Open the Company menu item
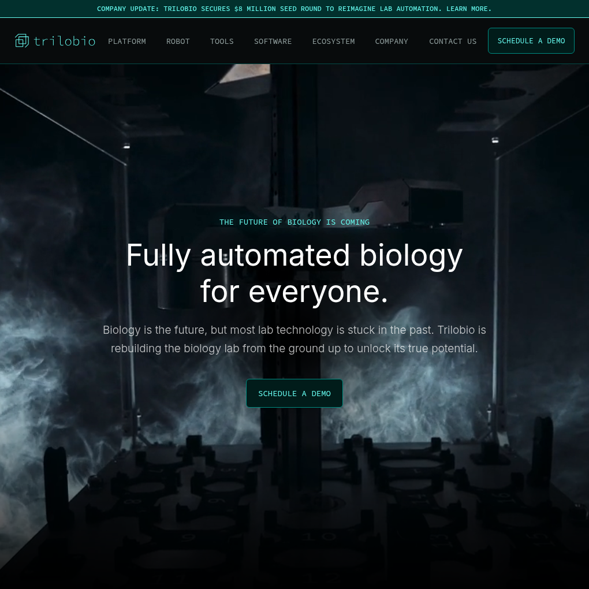This screenshot has width=589, height=589. pos(392,42)
